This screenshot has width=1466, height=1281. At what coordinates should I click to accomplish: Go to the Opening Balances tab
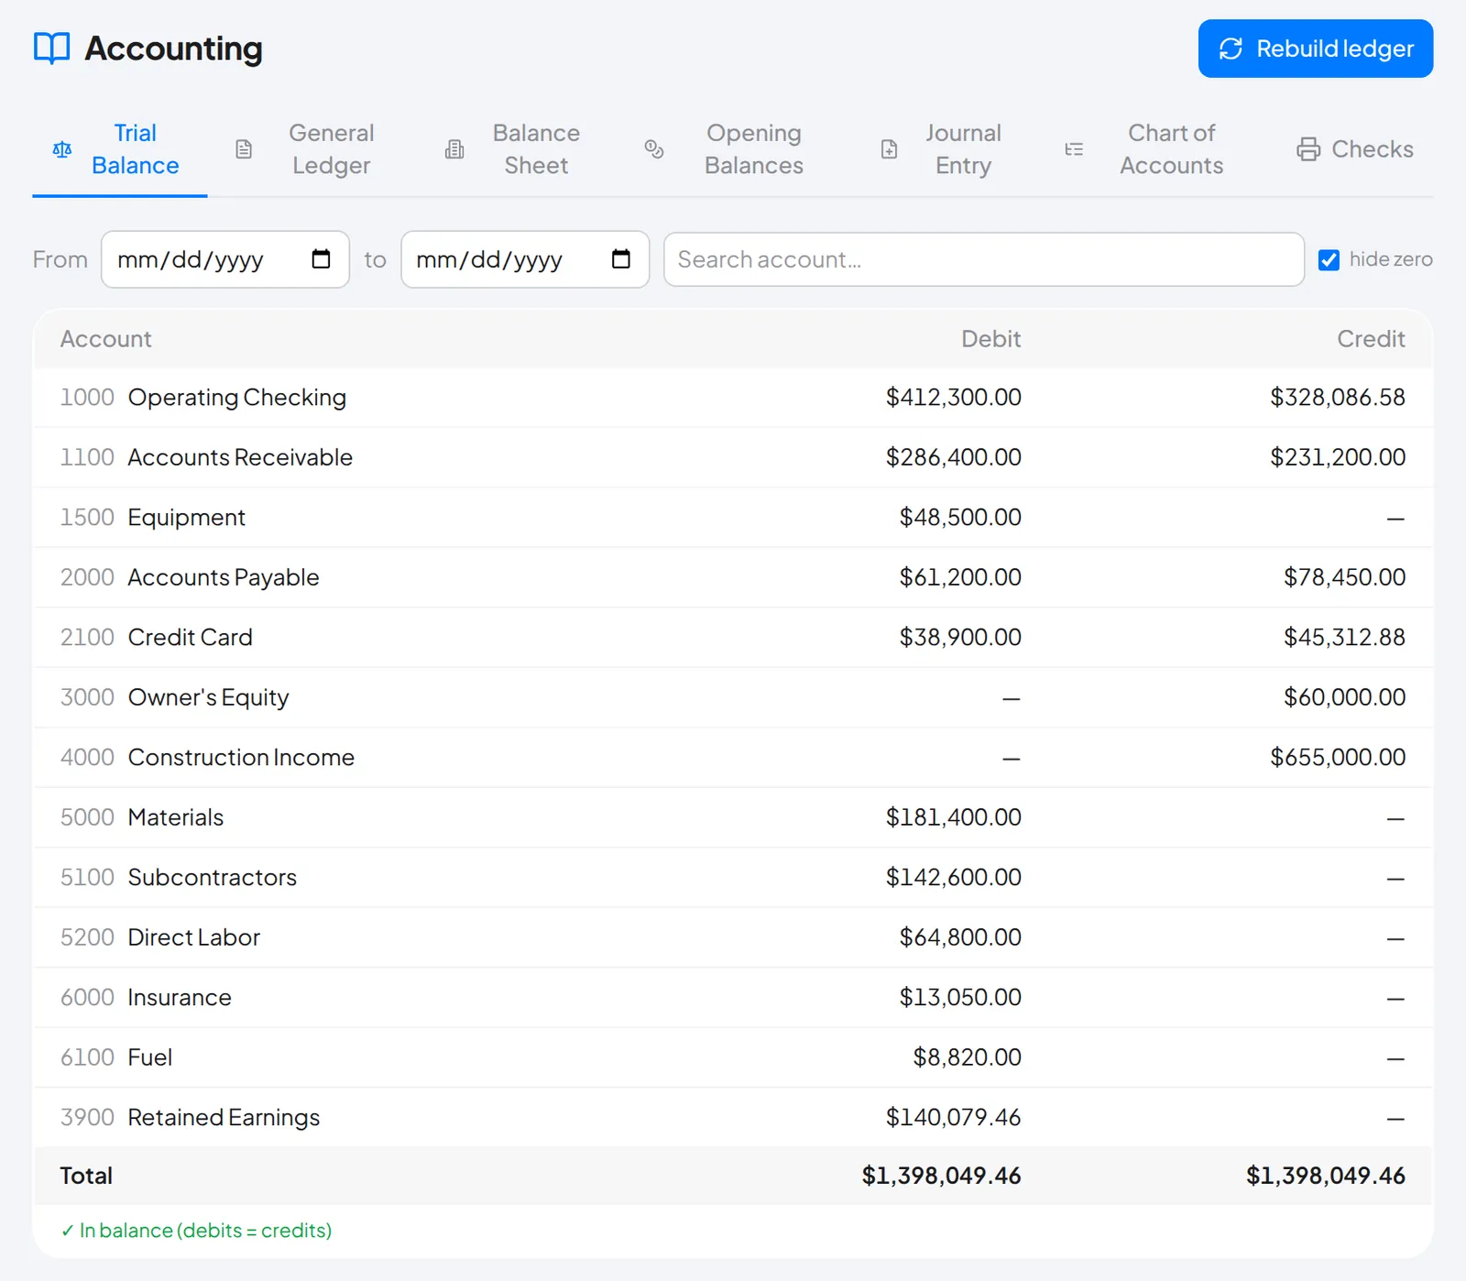(x=730, y=149)
